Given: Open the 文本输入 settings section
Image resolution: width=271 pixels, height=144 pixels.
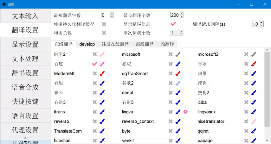Looking at the screenshot, I should tap(25, 16).
